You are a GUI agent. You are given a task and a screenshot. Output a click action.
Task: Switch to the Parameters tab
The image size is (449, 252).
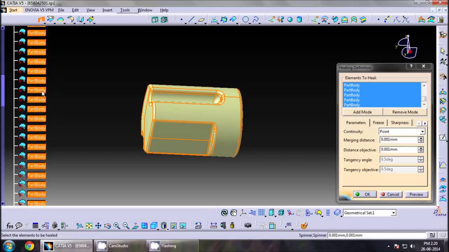pyautogui.click(x=356, y=122)
